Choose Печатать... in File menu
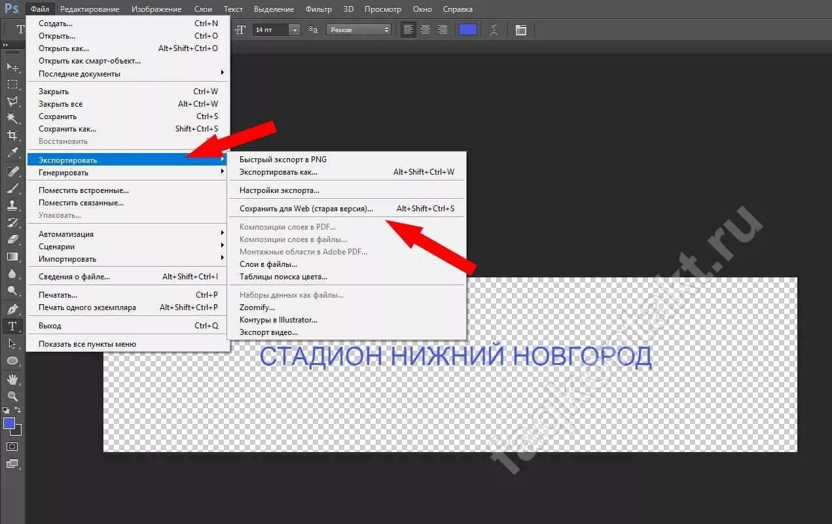This screenshot has width=832, height=524. pos(128,295)
